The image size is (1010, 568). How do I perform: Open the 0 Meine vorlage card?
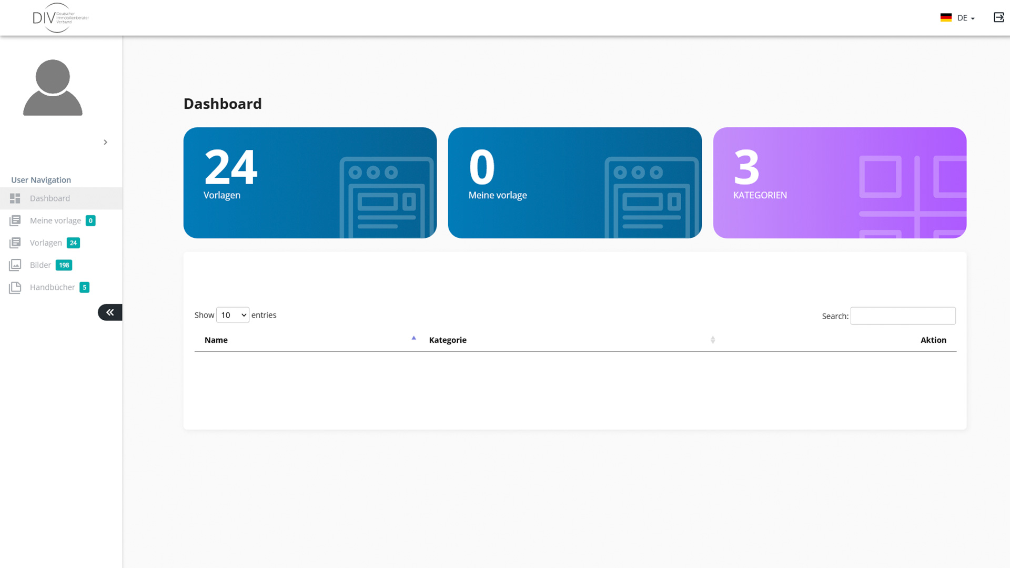click(x=574, y=182)
